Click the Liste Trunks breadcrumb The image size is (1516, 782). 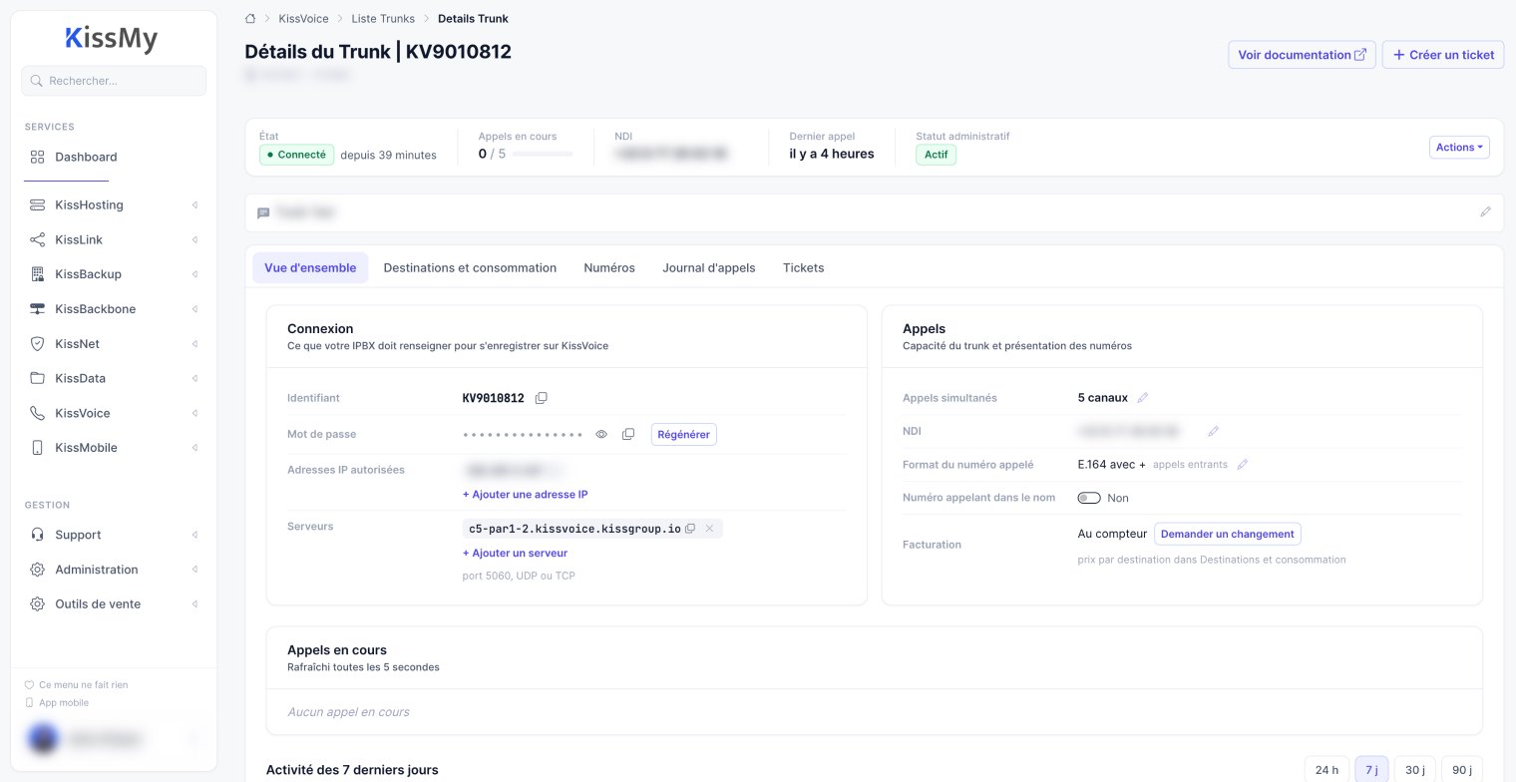pos(383,19)
